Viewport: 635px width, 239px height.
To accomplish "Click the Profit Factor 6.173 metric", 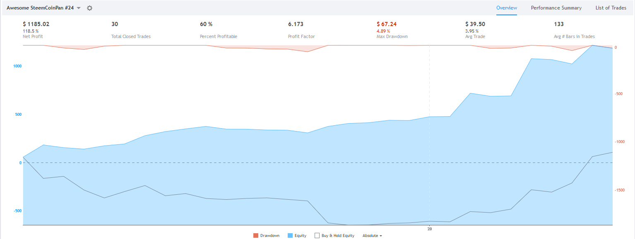I will click(x=296, y=24).
